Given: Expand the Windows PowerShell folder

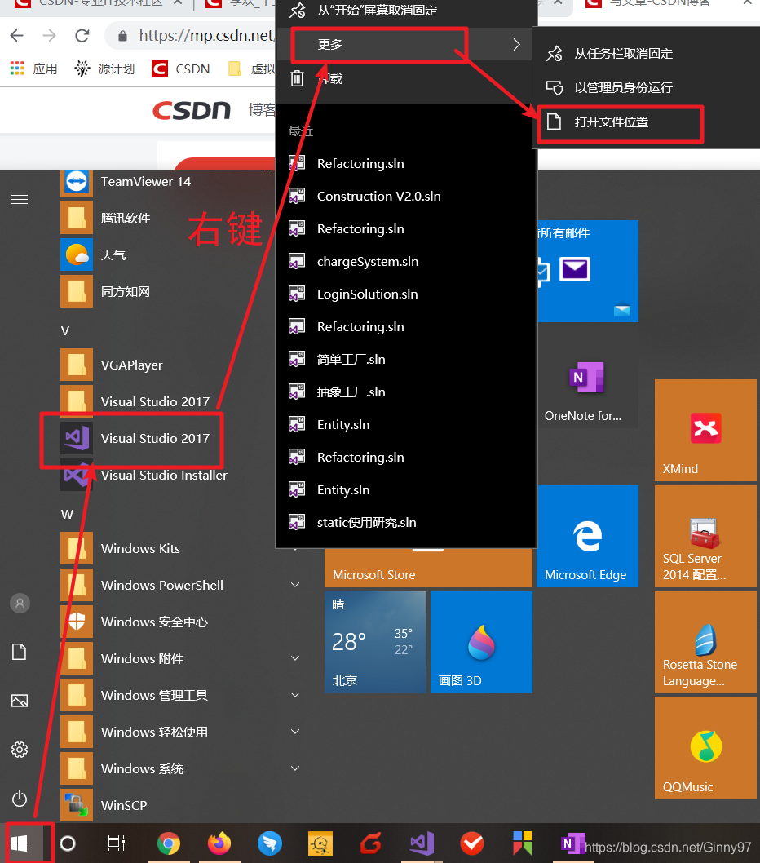Looking at the screenshot, I should (x=295, y=585).
